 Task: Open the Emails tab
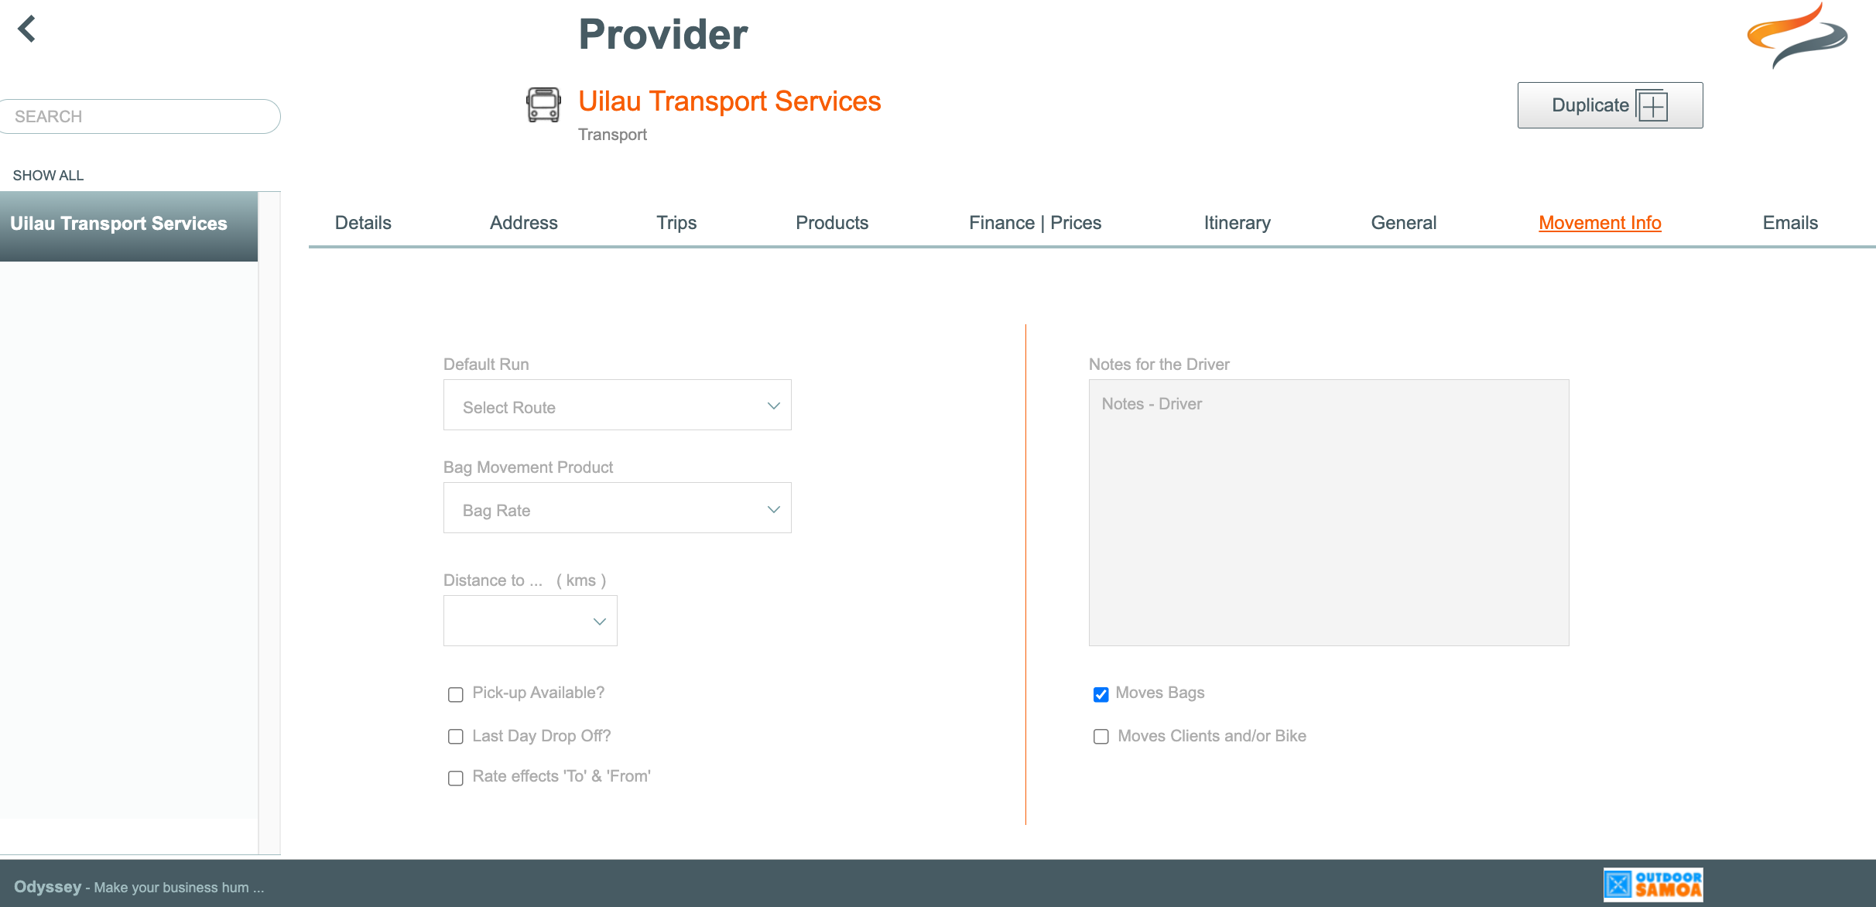click(1790, 223)
